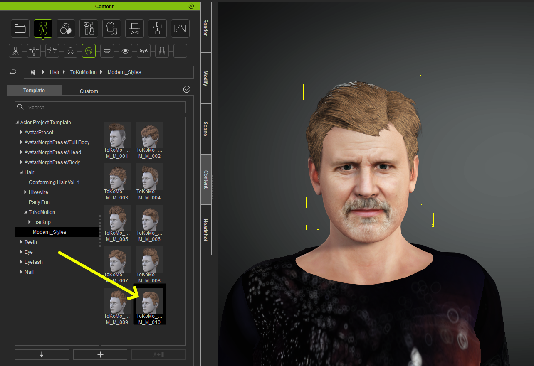The image size is (534, 366).
Task: Expand the AvatarPreset tree node
Action: tap(21, 133)
